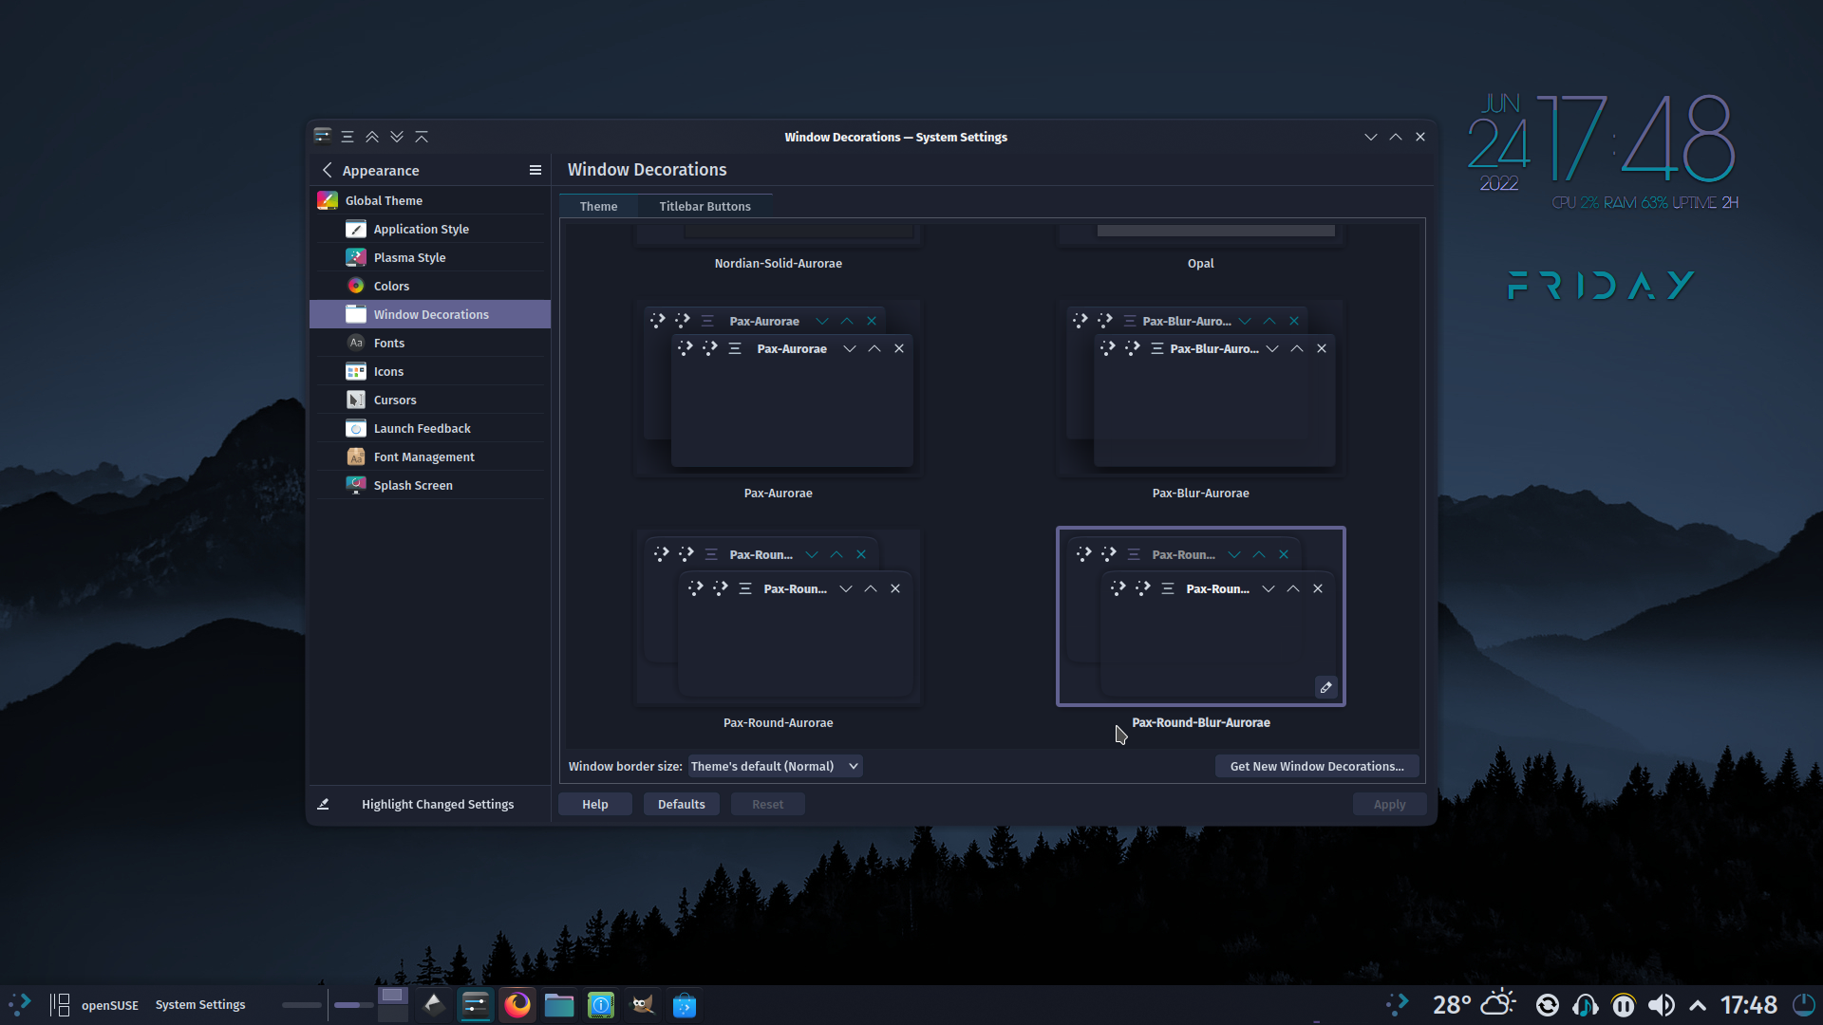Click the System Settings taskbar icon
Viewport: 1823px width, 1025px height.
tap(476, 1004)
